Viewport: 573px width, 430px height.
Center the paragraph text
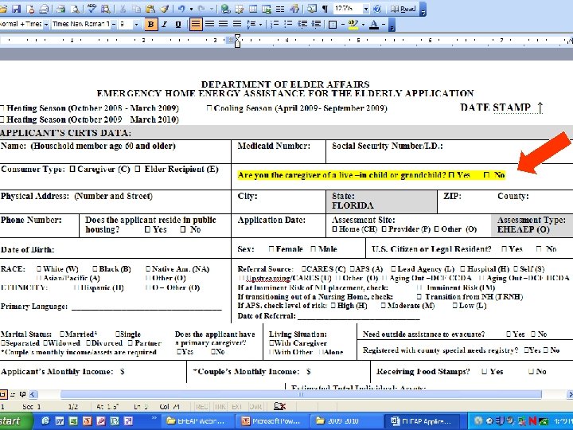coord(209,25)
